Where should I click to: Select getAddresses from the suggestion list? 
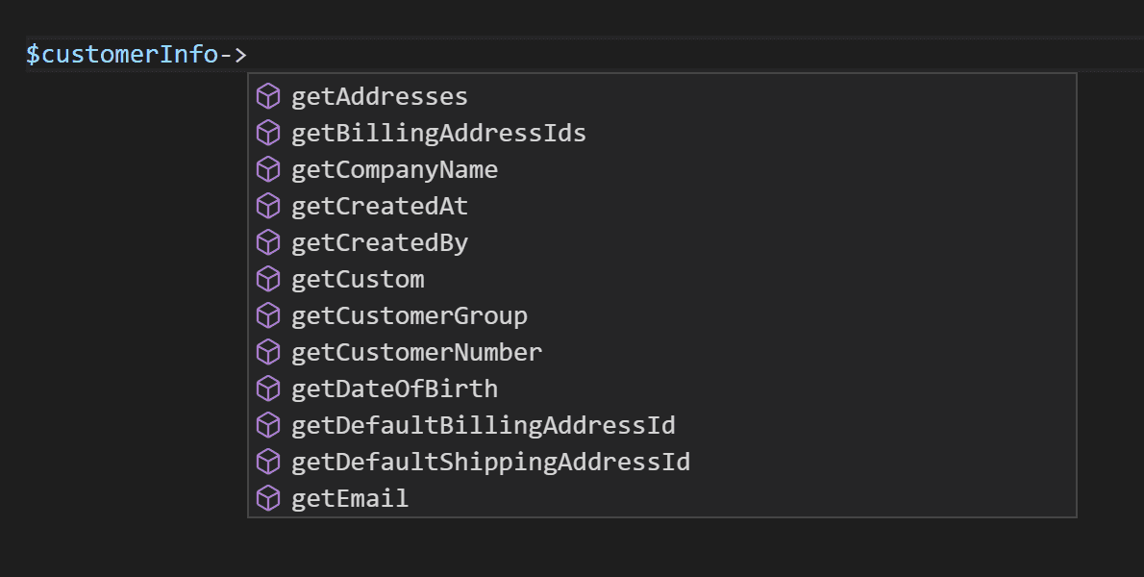tap(380, 96)
